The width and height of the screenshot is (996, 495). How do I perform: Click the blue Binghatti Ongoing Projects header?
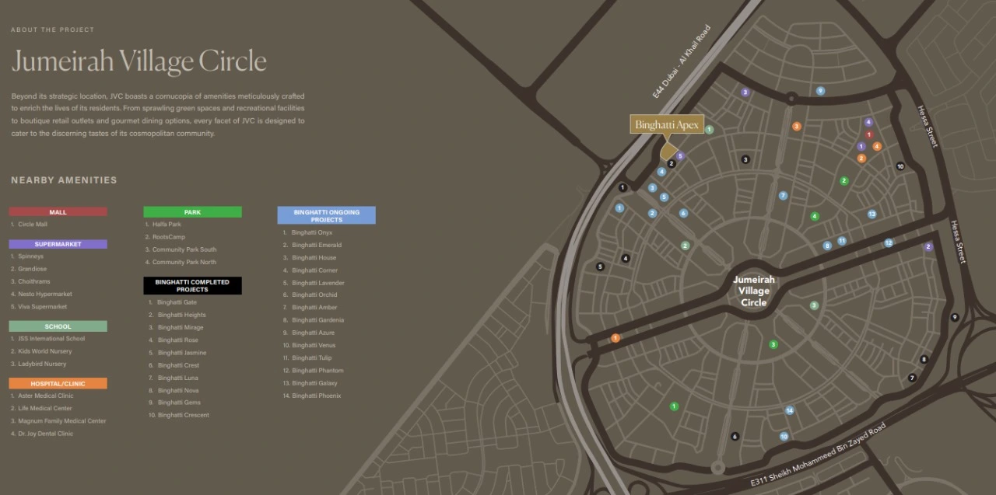(327, 215)
